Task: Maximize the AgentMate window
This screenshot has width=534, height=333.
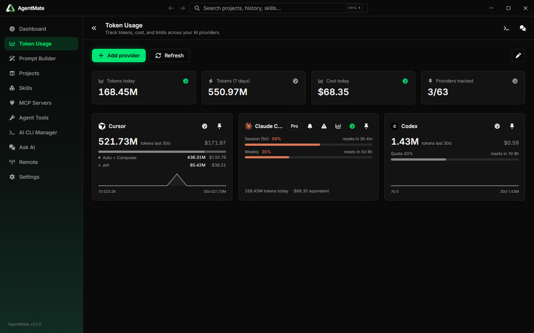Action: [508, 8]
